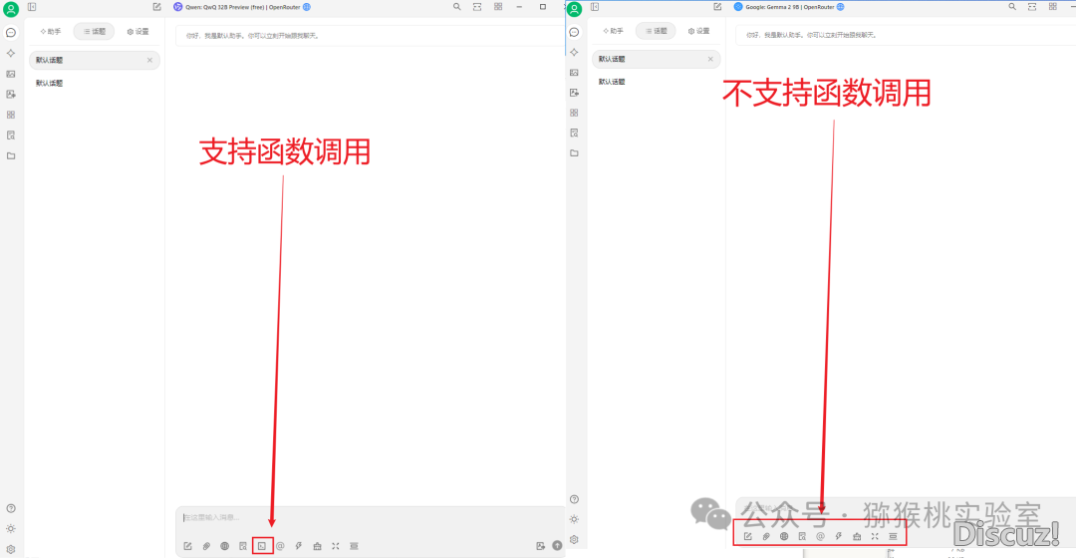Viewport: 1076px width, 558px height.
Task: Open user avatar in left window
Action: [10, 10]
